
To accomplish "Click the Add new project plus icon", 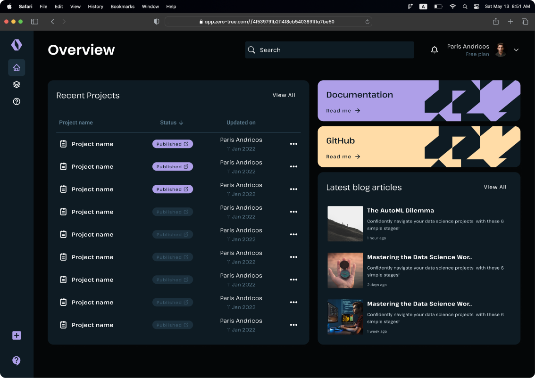I will click(17, 336).
